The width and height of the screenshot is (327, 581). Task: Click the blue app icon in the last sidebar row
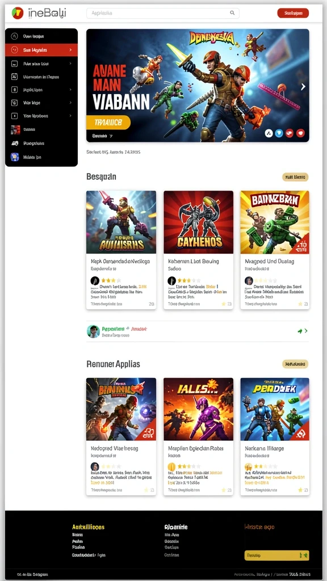pos(15,157)
